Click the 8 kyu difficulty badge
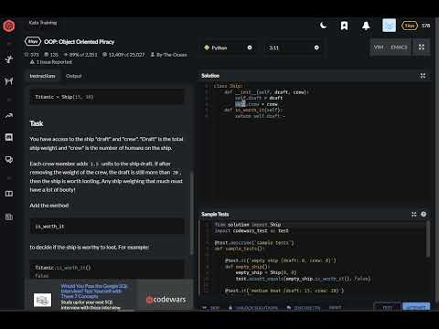Image resolution: width=439 pixels, height=329 pixels. (x=33, y=41)
